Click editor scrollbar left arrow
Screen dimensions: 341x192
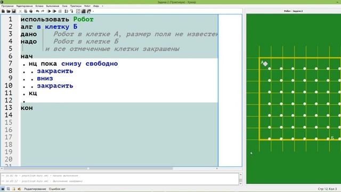click(2, 169)
